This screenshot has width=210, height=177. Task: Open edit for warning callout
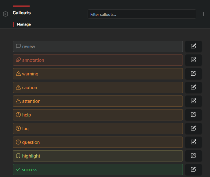coord(194,74)
